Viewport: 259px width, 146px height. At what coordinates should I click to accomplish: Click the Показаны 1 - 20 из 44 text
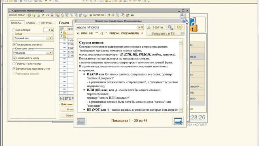click(129, 120)
